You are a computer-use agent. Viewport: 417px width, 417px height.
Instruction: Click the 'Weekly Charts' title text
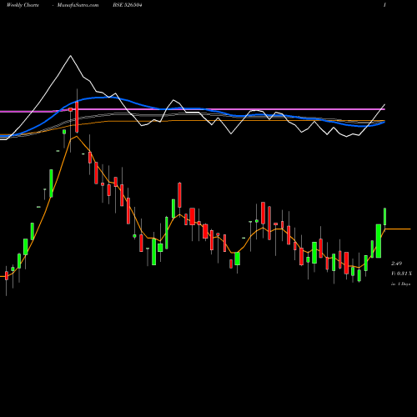(23, 5)
